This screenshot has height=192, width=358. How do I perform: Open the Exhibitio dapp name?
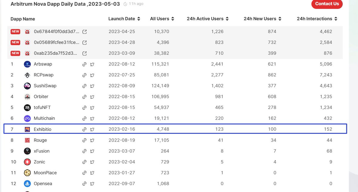(43, 129)
